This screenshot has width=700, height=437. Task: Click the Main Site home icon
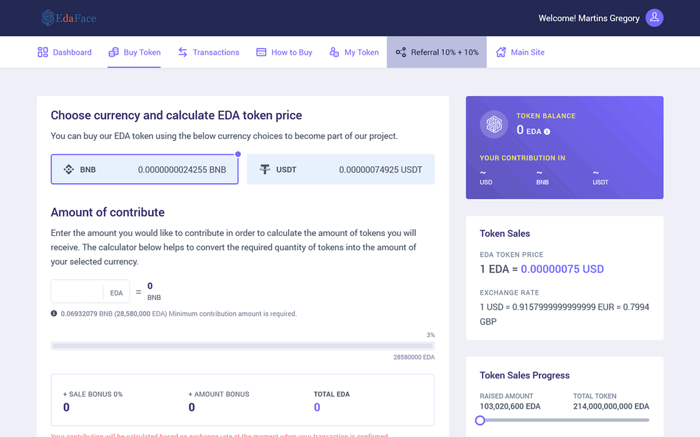tap(501, 52)
